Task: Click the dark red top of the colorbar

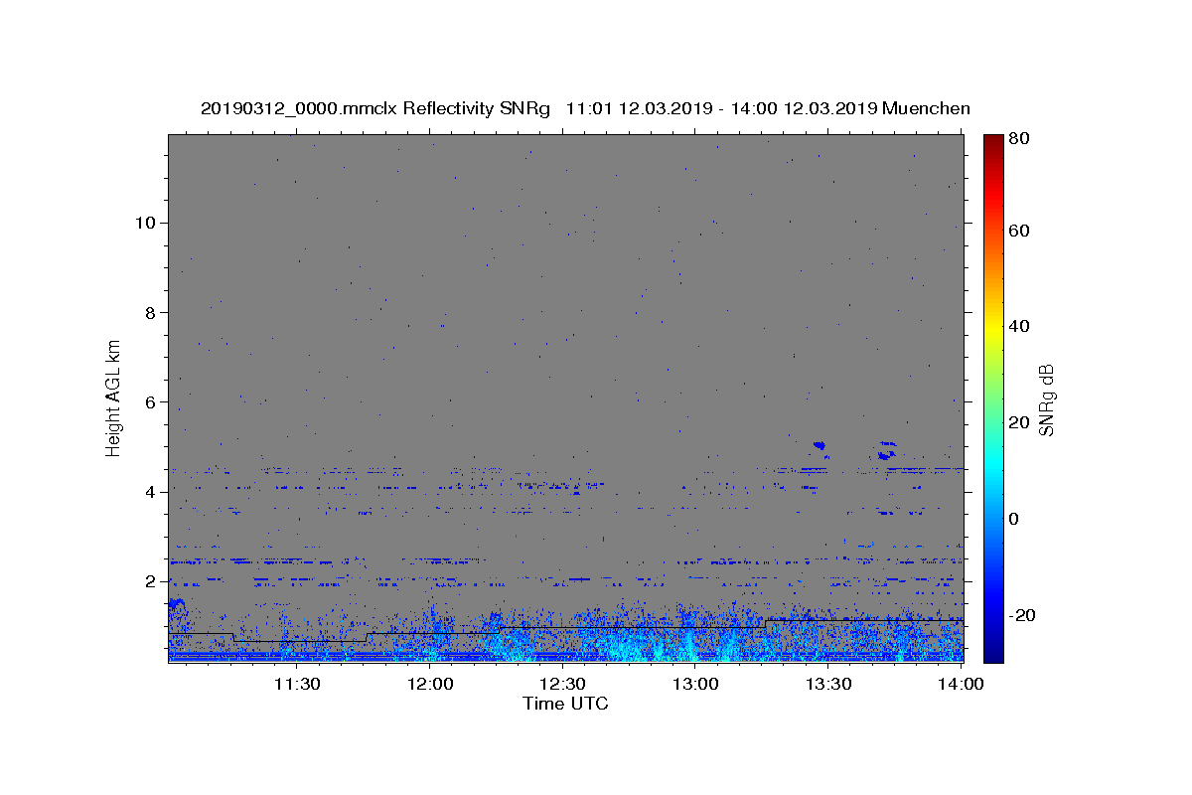Action: coord(993,141)
